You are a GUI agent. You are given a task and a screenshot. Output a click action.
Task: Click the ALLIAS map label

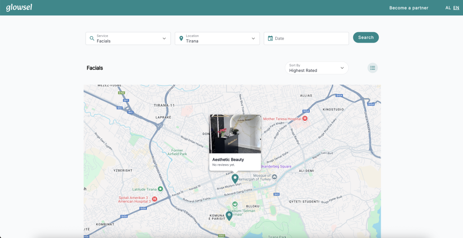pyautogui.click(x=306, y=95)
